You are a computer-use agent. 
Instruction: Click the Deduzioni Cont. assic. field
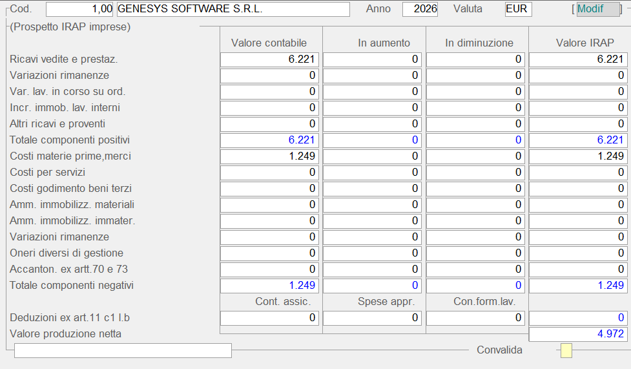click(x=270, y=318)
